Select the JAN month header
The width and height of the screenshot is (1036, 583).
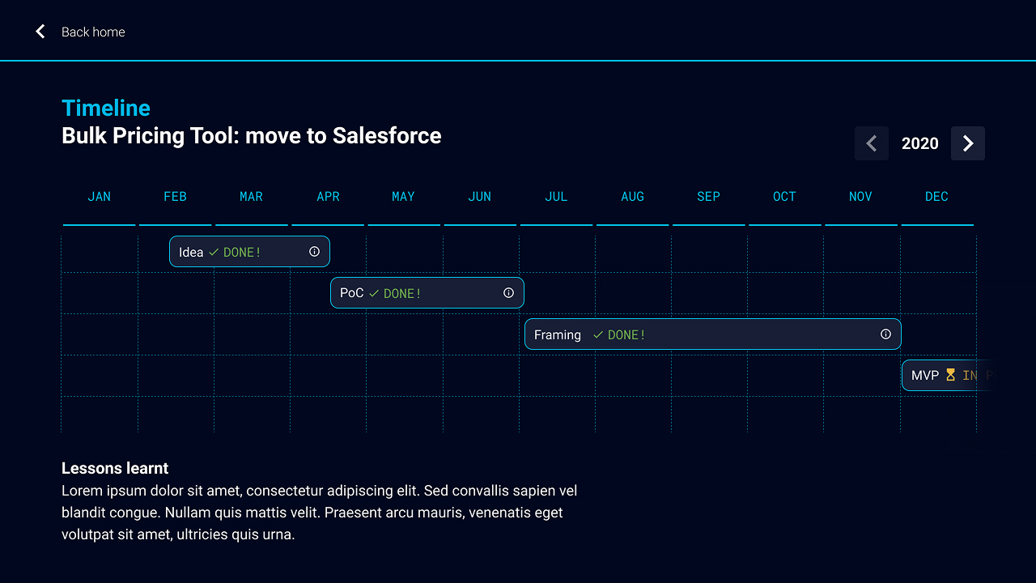click(99, 197)
